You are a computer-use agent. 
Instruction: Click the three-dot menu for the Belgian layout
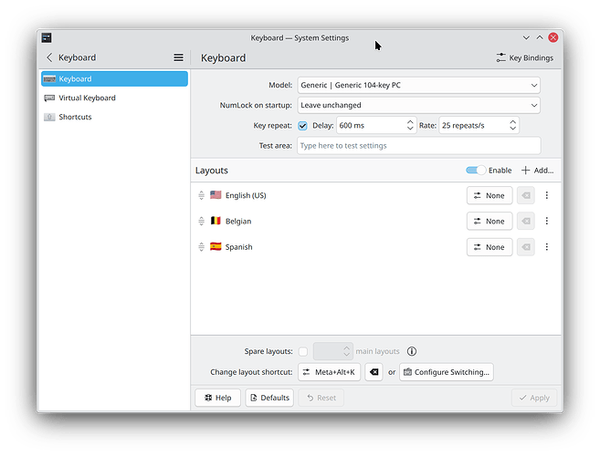pos(547,221)
